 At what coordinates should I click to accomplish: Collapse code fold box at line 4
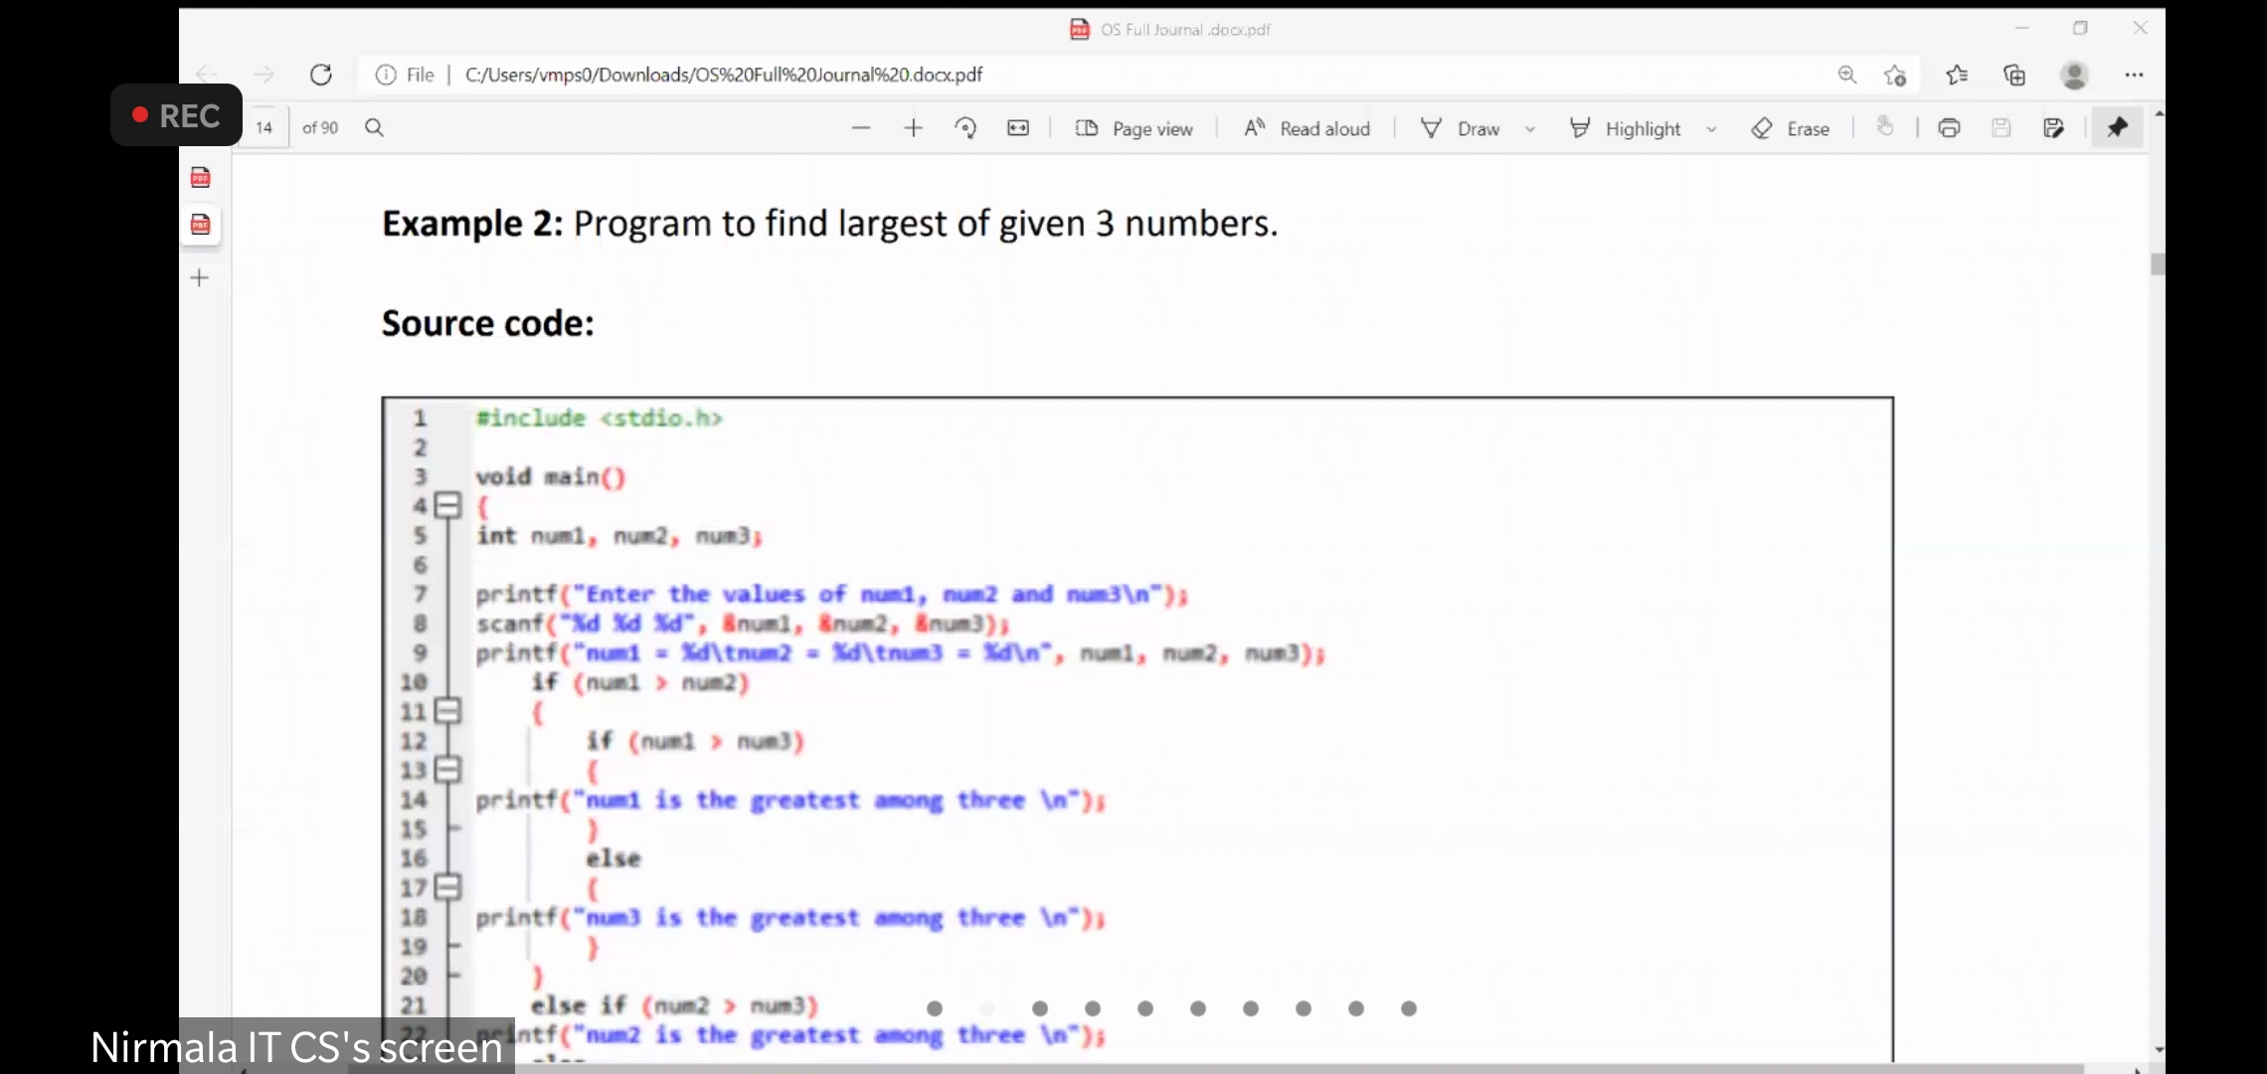[x=448, y=505]
